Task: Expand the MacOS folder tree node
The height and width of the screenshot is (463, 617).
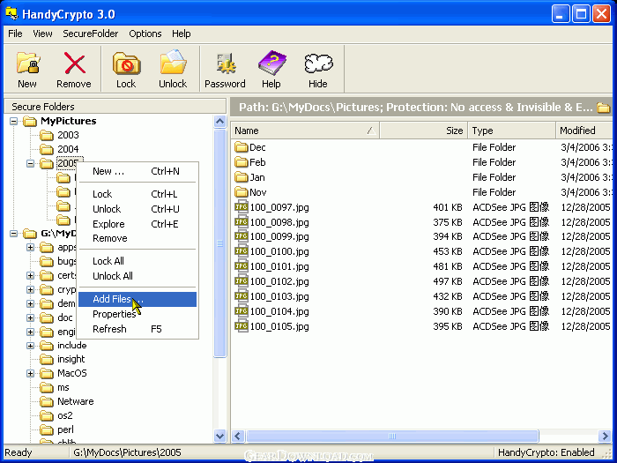Action: (x=30, y=374)
